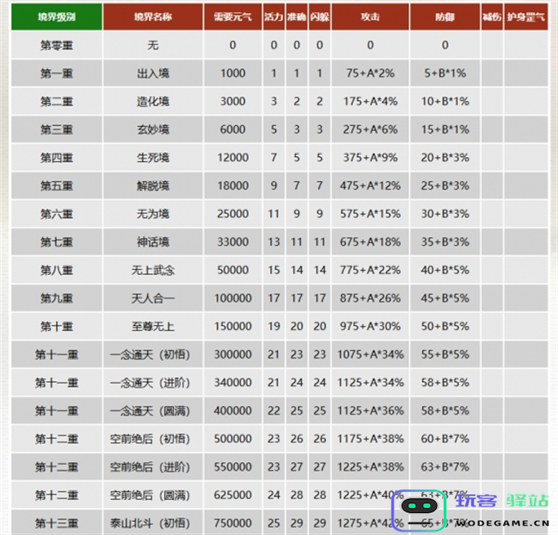Click the 攻击 column header
The image size is (558, 535).
point(370,17)
